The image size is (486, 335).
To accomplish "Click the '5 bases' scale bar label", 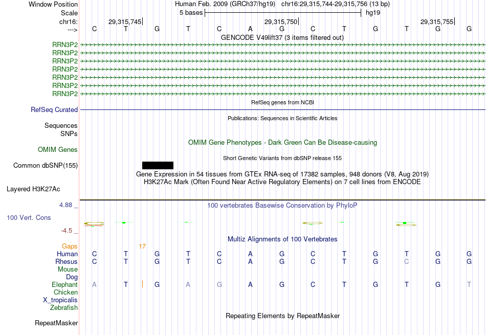I will pos(191,13).
